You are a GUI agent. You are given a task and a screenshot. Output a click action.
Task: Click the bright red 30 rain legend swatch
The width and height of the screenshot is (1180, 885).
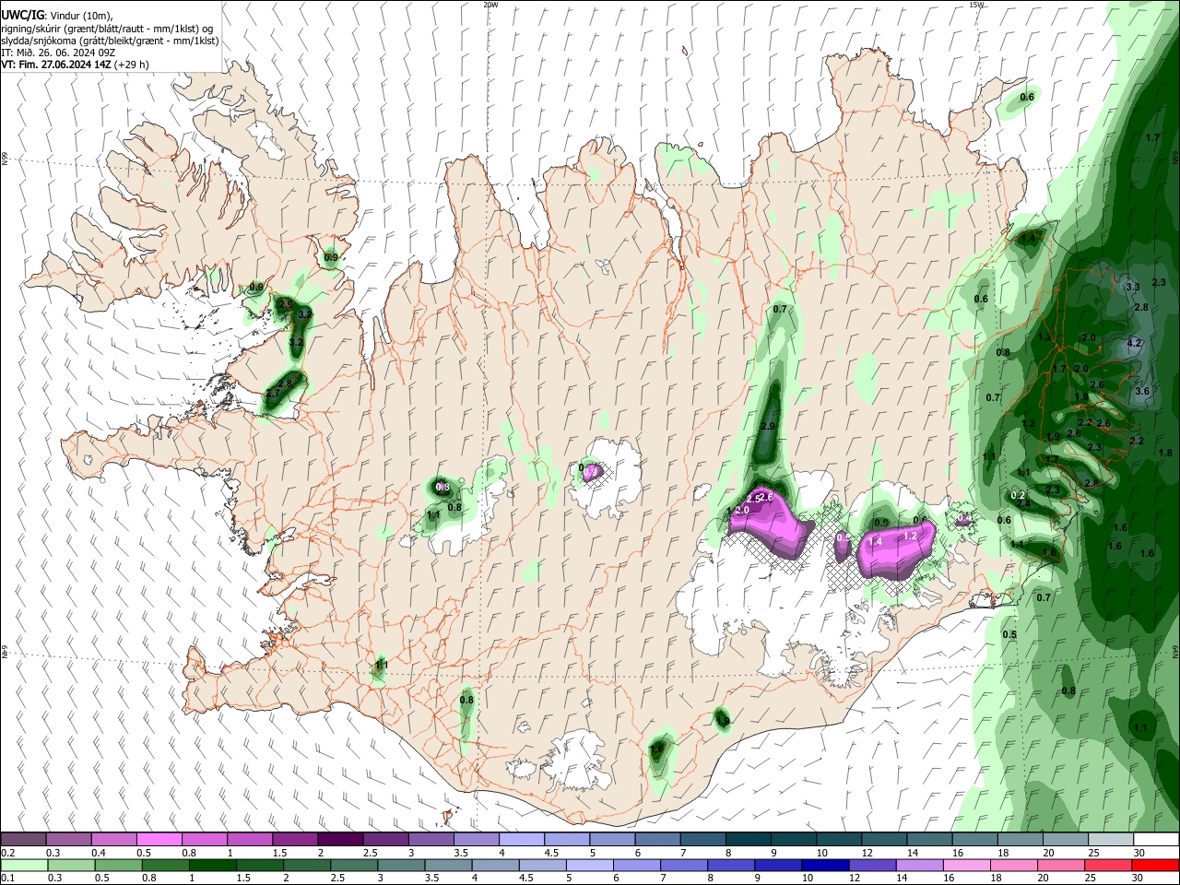click(x=1157, y=866)
